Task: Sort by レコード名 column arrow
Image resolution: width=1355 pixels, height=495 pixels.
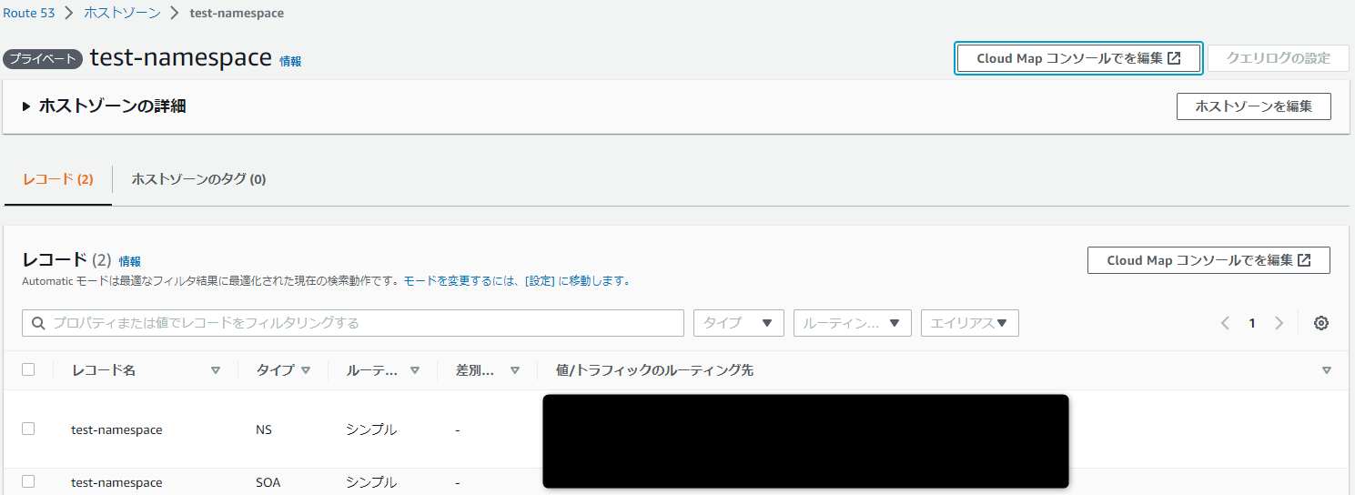Action: [x=216, y=370]
